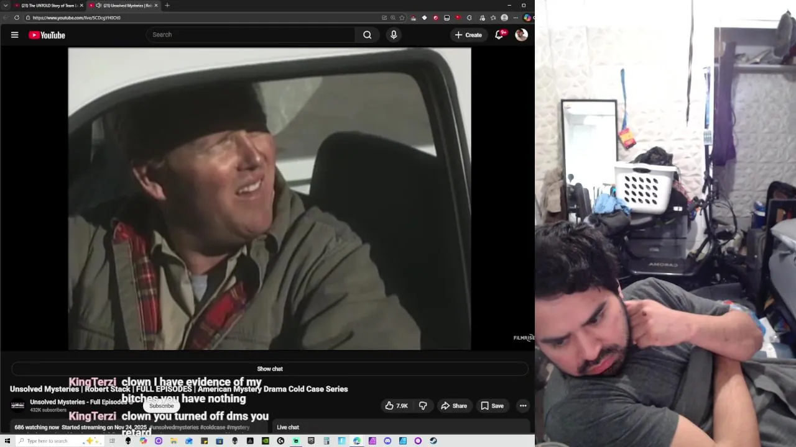
Task: Open browser settings and more menu
Action: 516,17
